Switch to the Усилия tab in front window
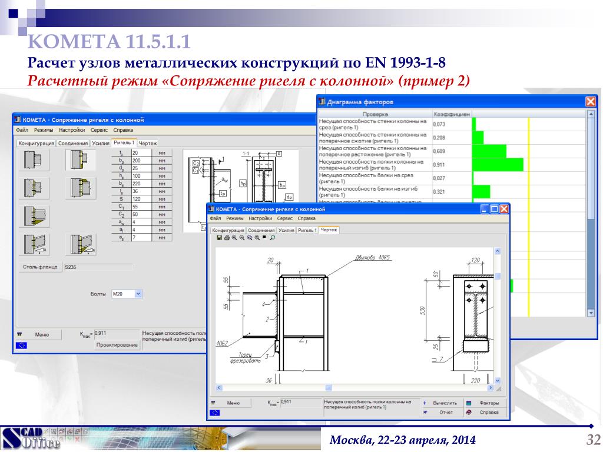Viewport: 603px width, 452px height. (286, 230)
